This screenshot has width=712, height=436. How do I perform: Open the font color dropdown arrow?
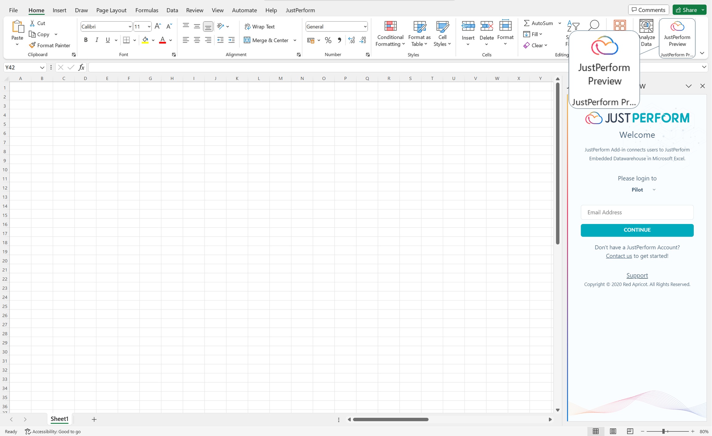pos(171,40)
